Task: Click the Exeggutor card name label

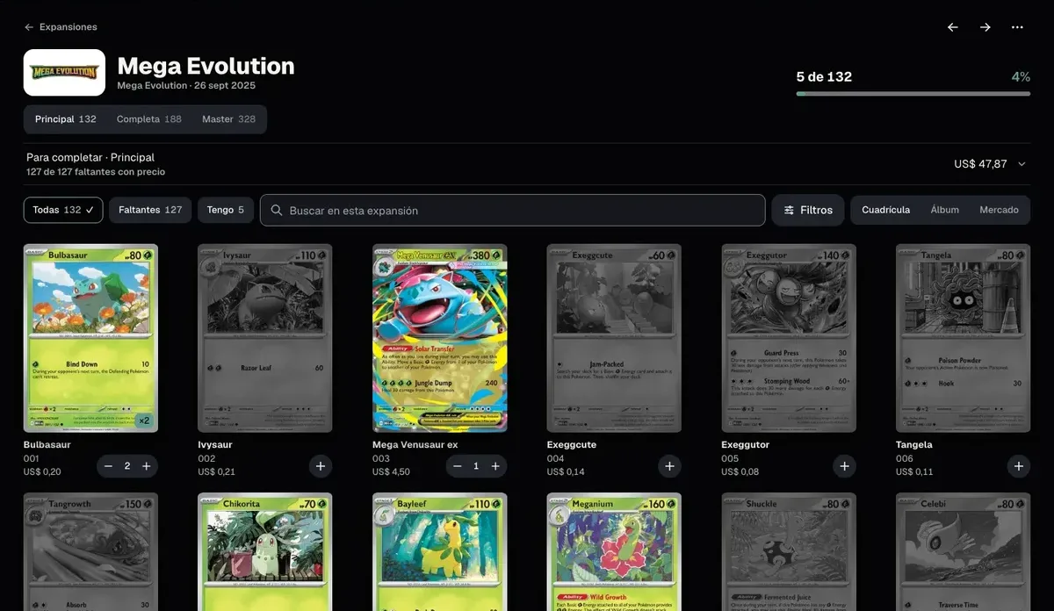Action: coord(747,445)
